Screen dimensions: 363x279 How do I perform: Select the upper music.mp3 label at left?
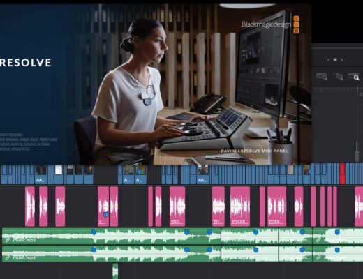(x=24, y=240)
